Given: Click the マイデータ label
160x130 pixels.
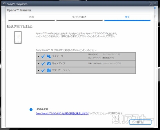Looking at the screenshot, I should [58, 56].
